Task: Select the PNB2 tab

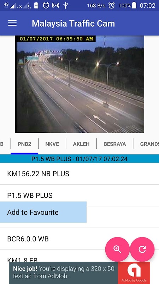Action: (x=24, y=144)
